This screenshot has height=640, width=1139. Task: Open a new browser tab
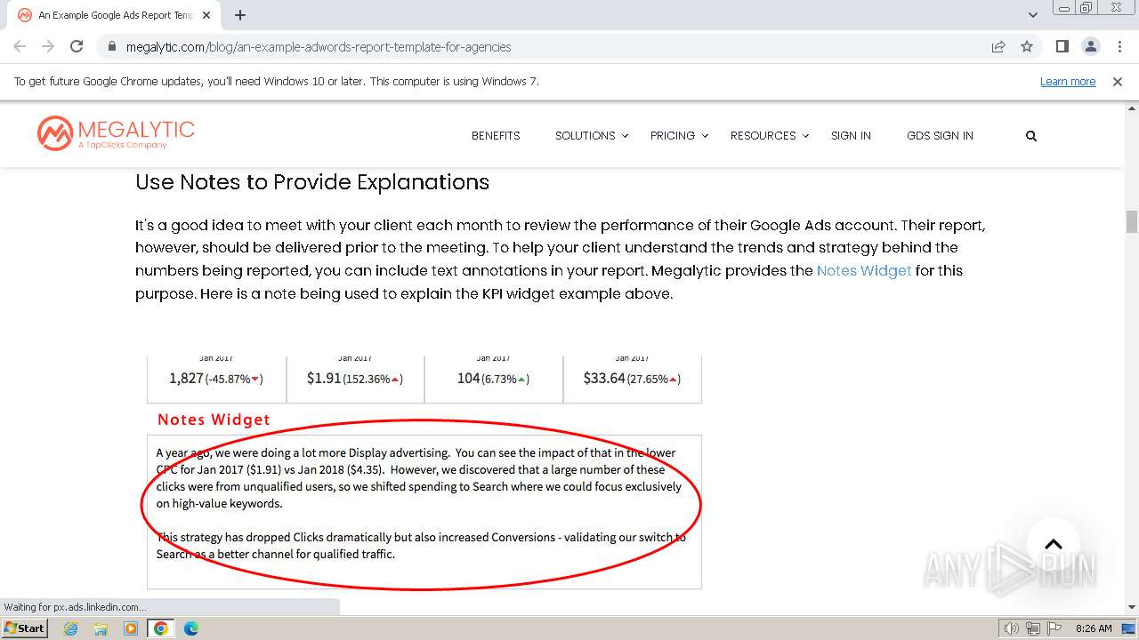240,15
